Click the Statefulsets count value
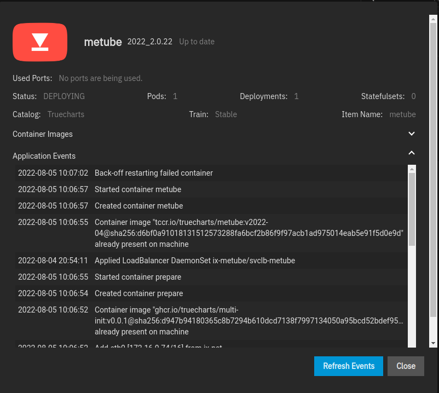Viewport: 439px width, 393px height. 413,96
